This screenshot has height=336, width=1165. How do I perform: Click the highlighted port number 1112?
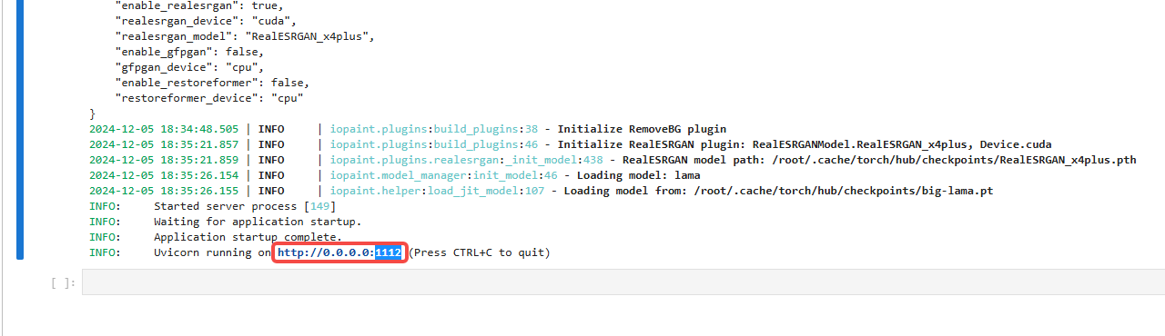pos(389,252)
